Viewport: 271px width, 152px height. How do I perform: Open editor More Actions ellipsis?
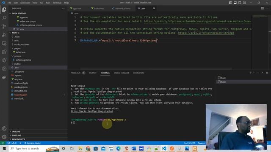tap(267, 8)
